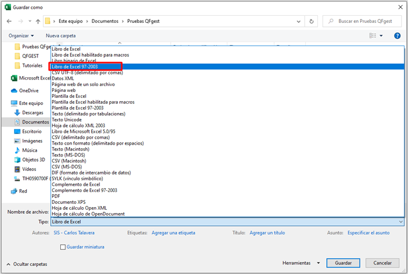
Task: Choose CSV UTF-8 (delimitado por comas)
Action: (227, 73)
